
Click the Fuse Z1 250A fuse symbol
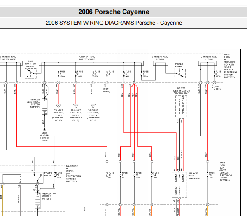55,175
